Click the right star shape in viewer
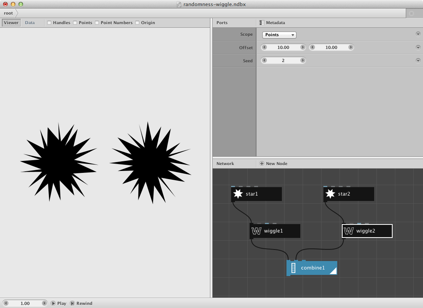The height and width of the screenshot is (308, 423). coord(150,162)
